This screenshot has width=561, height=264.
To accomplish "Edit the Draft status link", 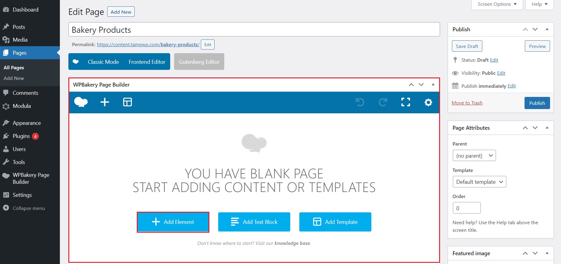I will tap(494, 60).
